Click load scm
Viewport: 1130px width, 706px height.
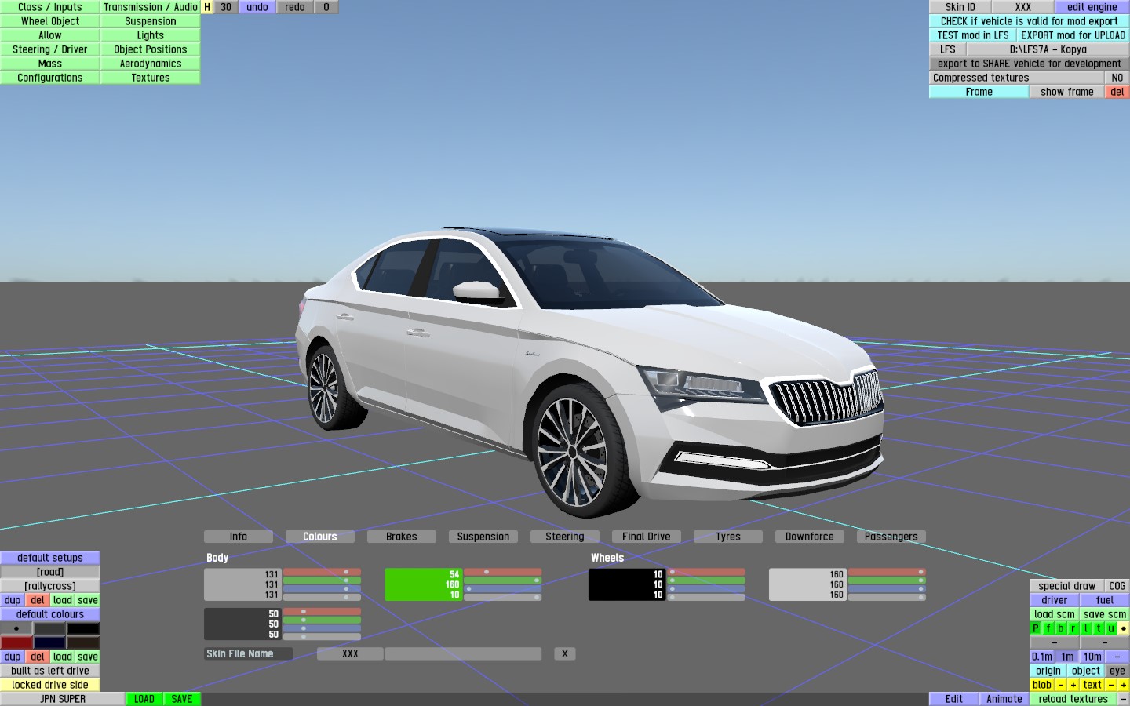(x=1055, y=614)
